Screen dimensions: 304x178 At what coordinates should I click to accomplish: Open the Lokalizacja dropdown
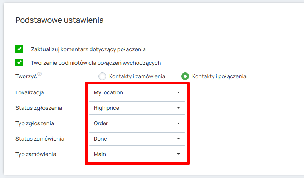click(137, 92)
